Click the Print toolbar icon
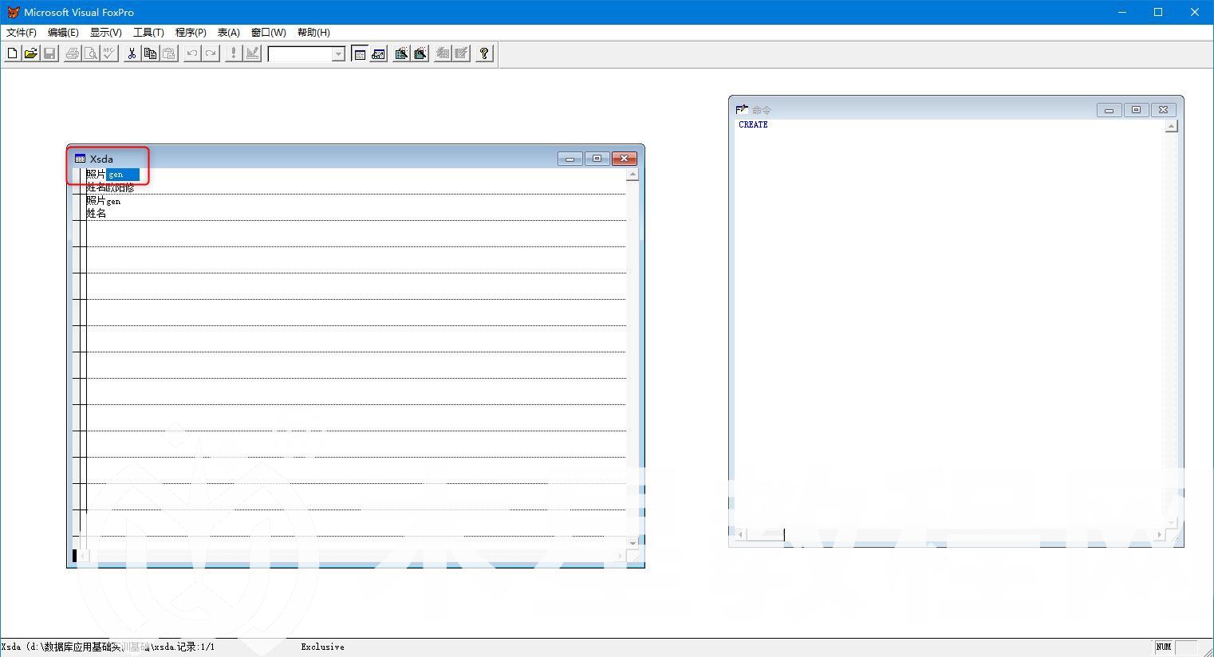The image size is (1214, 657). coord(73,53)
